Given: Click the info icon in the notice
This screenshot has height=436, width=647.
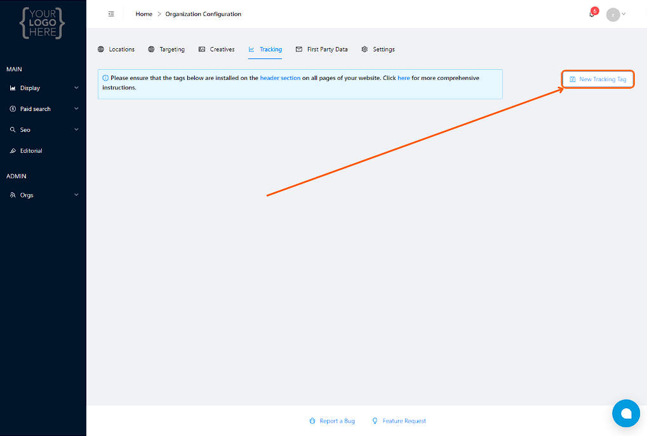Looking at the screenshot, I should pyautogui.click(x=105, y=78).
